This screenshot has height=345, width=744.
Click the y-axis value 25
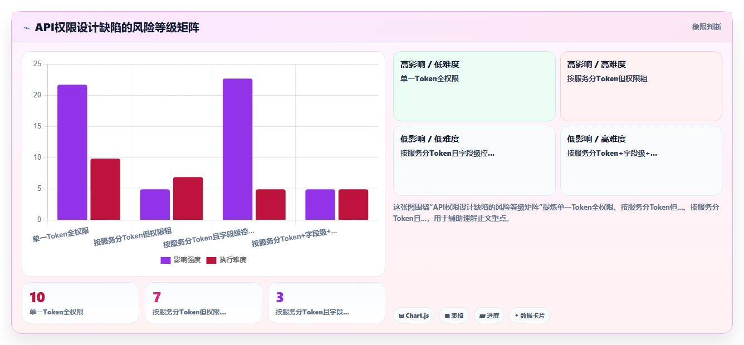[37, 64]
